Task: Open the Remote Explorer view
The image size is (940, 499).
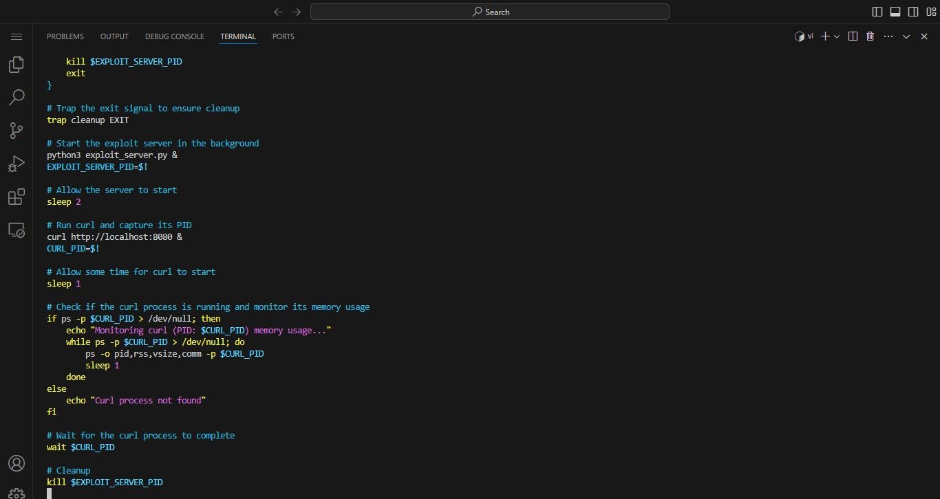Action: [17, 230]
